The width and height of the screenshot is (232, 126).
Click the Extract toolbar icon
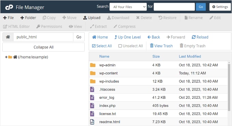(x=92, y=27)
